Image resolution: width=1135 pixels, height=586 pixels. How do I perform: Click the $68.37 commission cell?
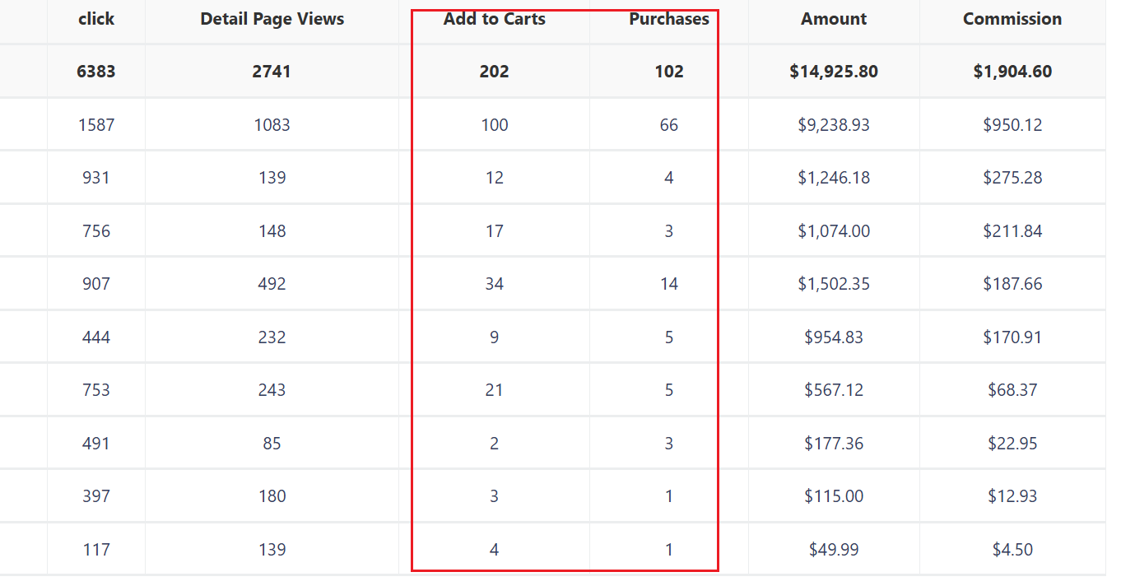pyautogui.click(x=1012, y=390)
